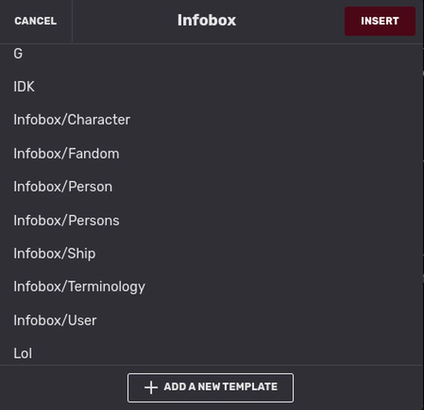Choose the IDK template entry
424x410 pixels.
(24, 87)
